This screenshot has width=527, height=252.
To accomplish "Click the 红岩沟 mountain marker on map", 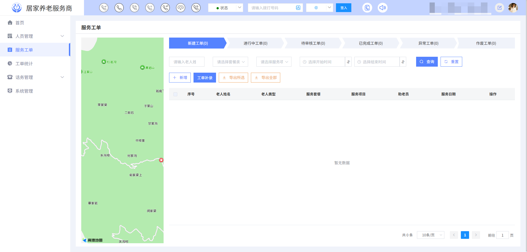I will (104, 62).
